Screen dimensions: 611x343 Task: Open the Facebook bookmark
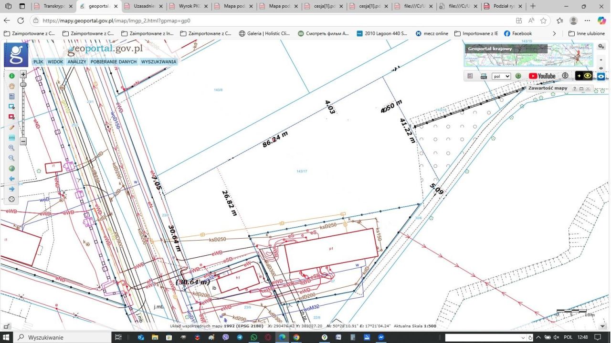[518, 33]
